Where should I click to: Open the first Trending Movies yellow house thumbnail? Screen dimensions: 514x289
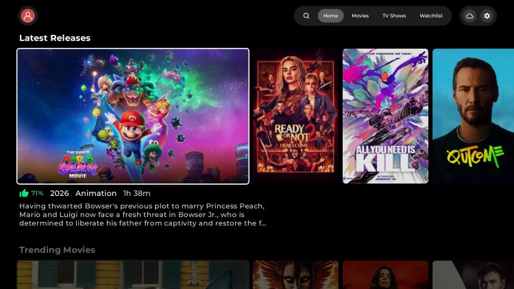tap(133, 275)
